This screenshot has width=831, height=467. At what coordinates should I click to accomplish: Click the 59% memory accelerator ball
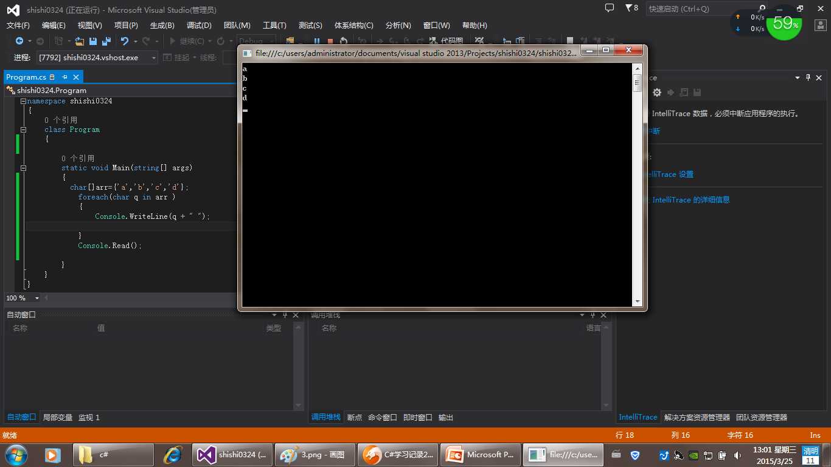pyautogui.click(x=784, y=24)
